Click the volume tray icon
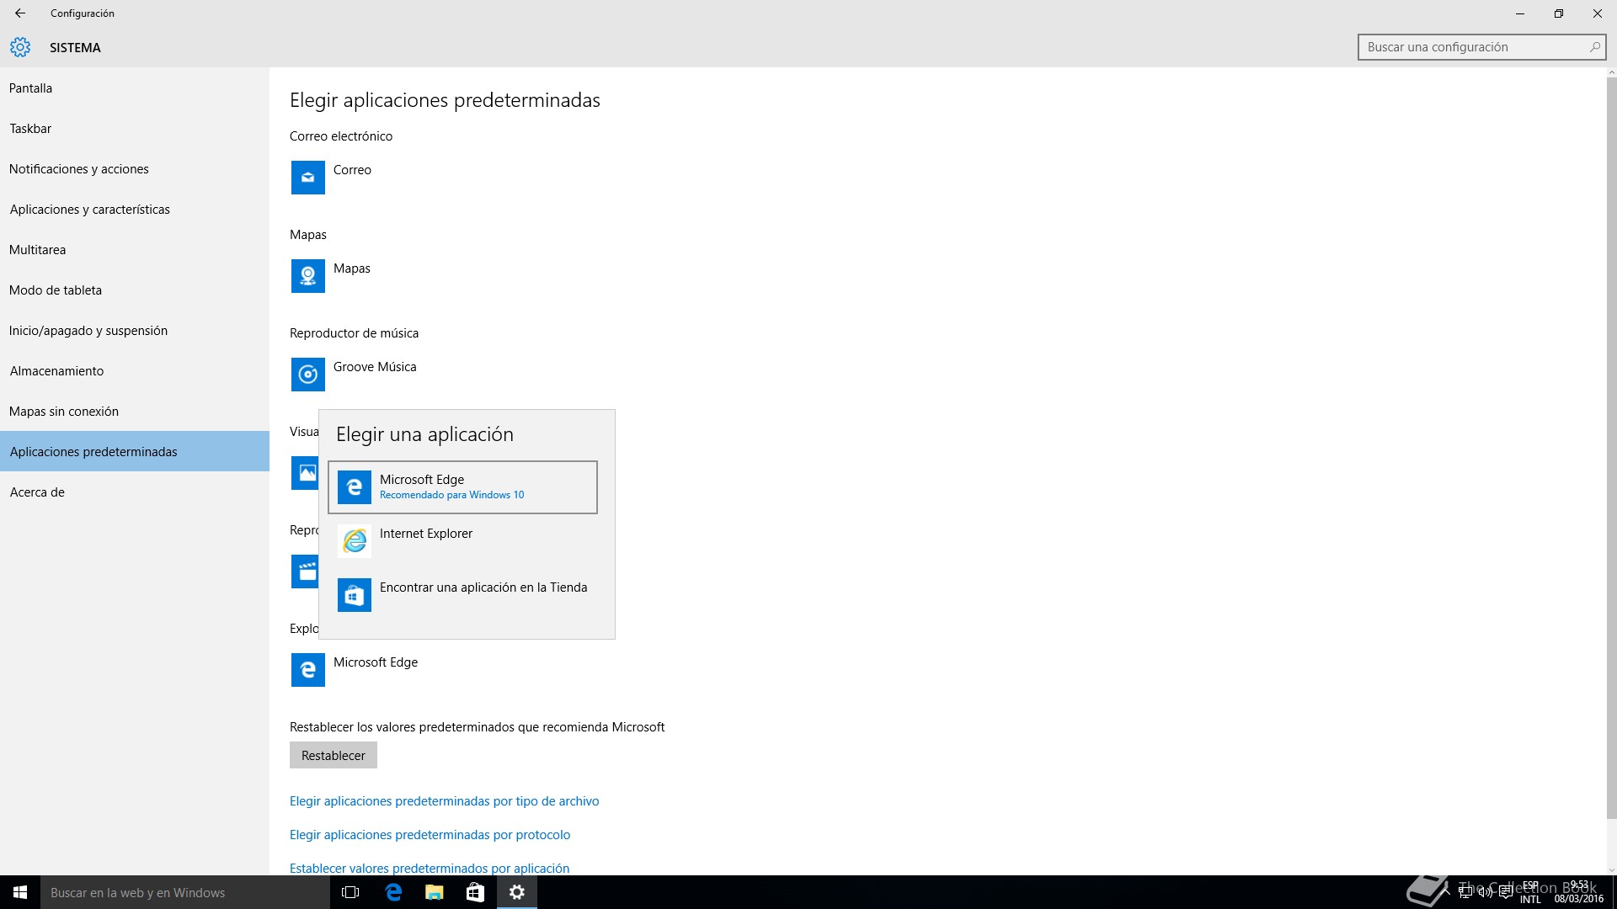Image resolution: width=1617 pixels, height=909 pixels. point(1485,892)
